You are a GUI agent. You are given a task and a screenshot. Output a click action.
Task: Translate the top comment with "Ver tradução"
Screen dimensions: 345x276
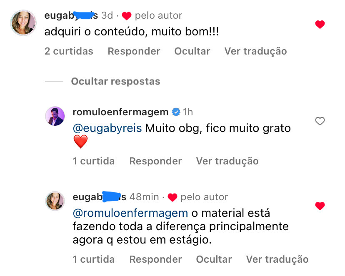tap(255, 51)
